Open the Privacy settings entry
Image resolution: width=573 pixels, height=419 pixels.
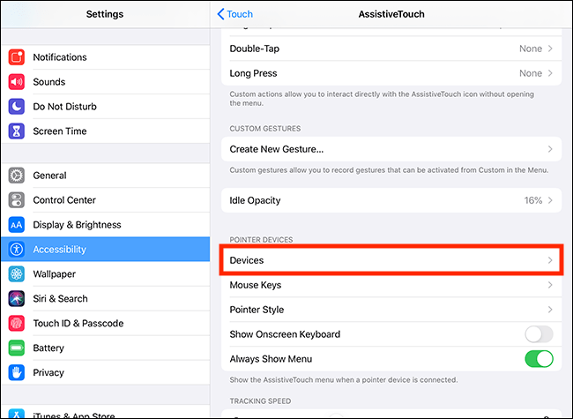(105, 372)
